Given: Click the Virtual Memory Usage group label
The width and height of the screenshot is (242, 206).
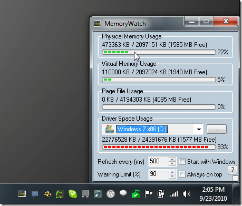Looking at the screenshot, I should 129,64.
